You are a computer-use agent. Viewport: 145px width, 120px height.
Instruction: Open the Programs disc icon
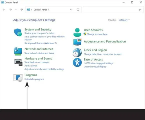click(18, 78)
